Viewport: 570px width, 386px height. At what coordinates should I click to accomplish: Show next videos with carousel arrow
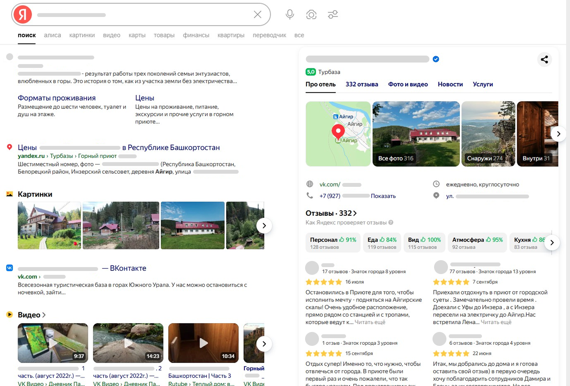[264, 344]
